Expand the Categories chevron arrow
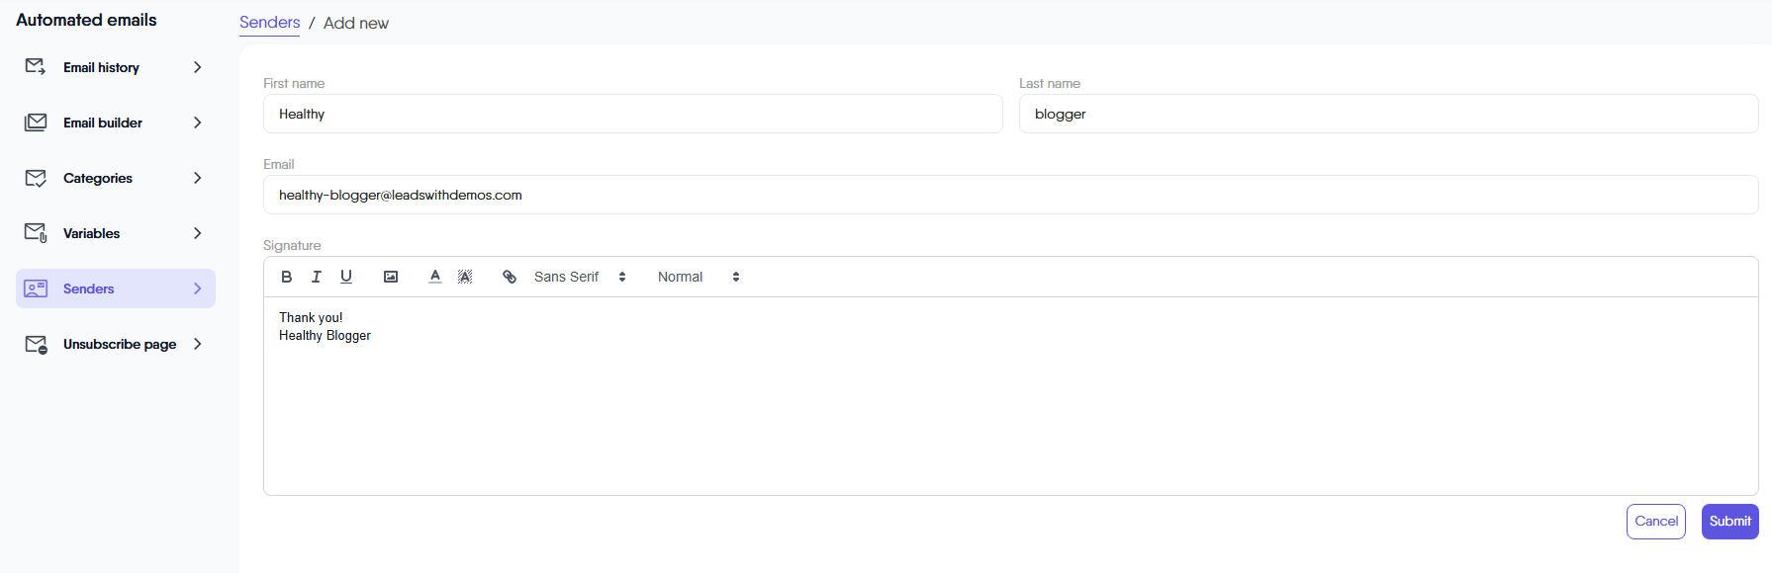1772x573 pixels. tap(198, 178)
